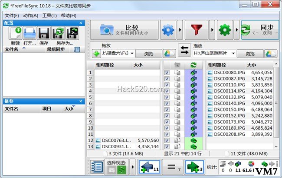Open the right cloud storage access icon

tap(271, 54)
